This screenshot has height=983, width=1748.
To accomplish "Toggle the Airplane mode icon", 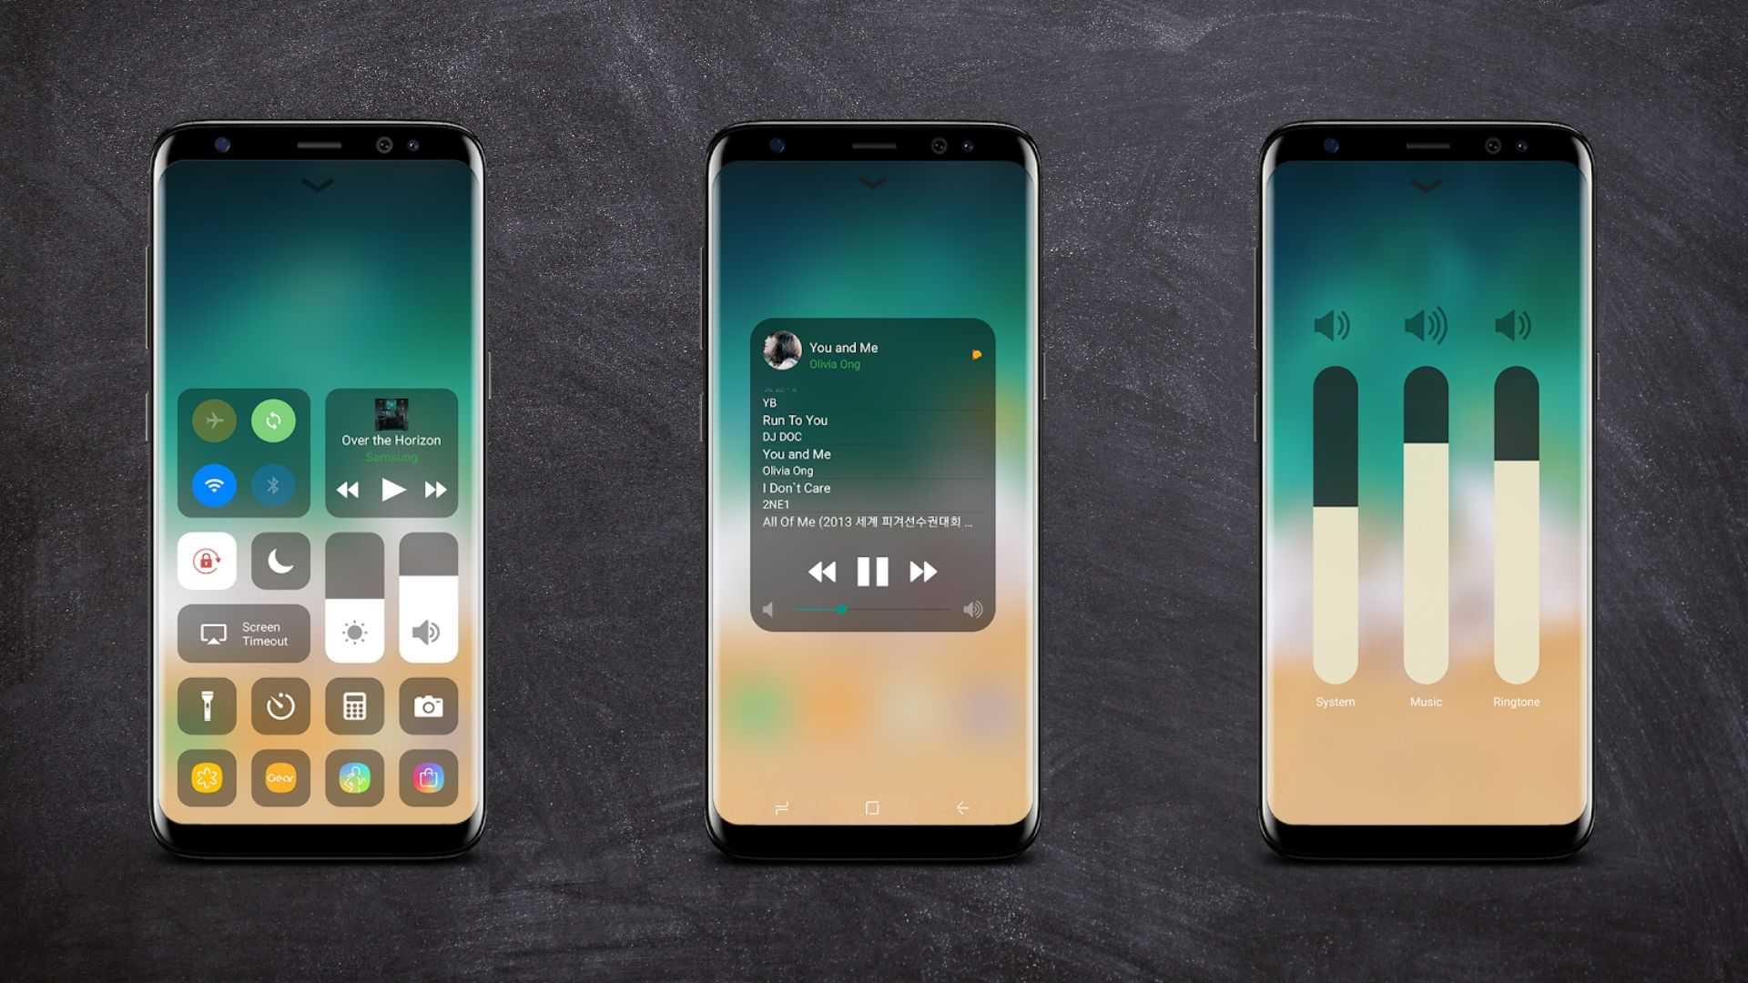I will pos(216,421).
